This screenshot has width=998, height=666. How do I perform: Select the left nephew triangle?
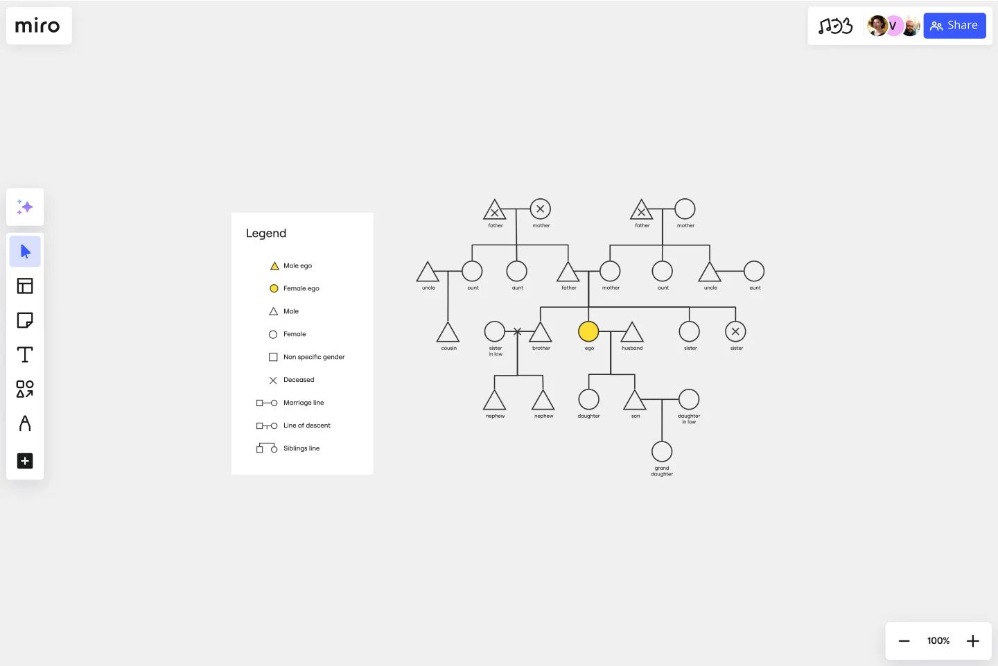(494, 400)
